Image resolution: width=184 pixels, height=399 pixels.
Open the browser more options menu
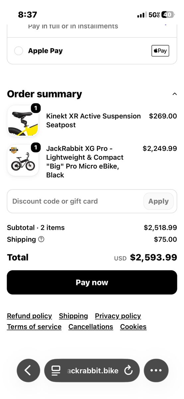(156, 370)
